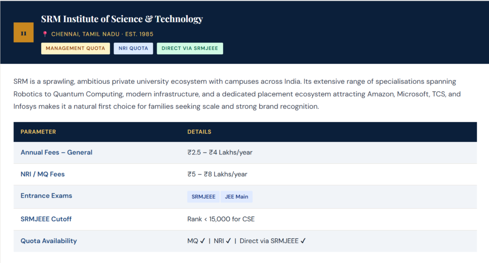The height and width of the screenshot is (263, 489).
Task: Click the Direct via SRMJEEE tag
Action: pos(190,48)
